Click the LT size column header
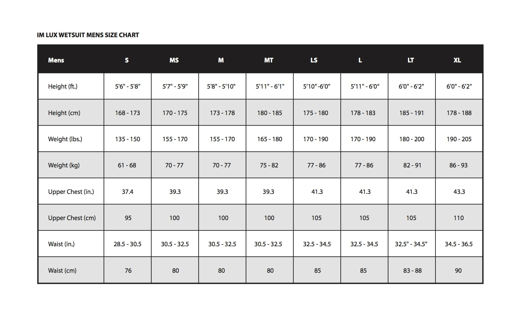The width and height of the screenshot is (521, 321). 410,60
